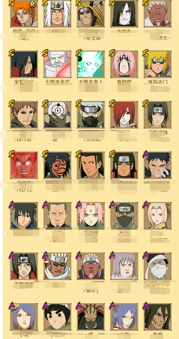Select A-rank pink-haired girl with forehead gem
The height and width of the screenshot is (339, 179).
(x=91, y=216)
